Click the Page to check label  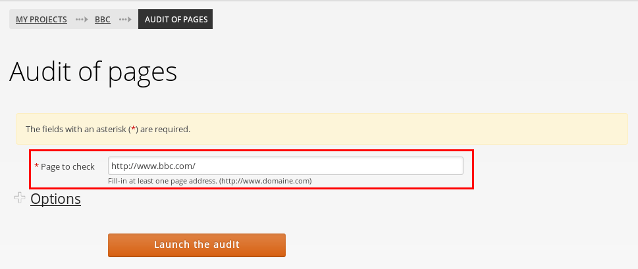click(68, 166)
